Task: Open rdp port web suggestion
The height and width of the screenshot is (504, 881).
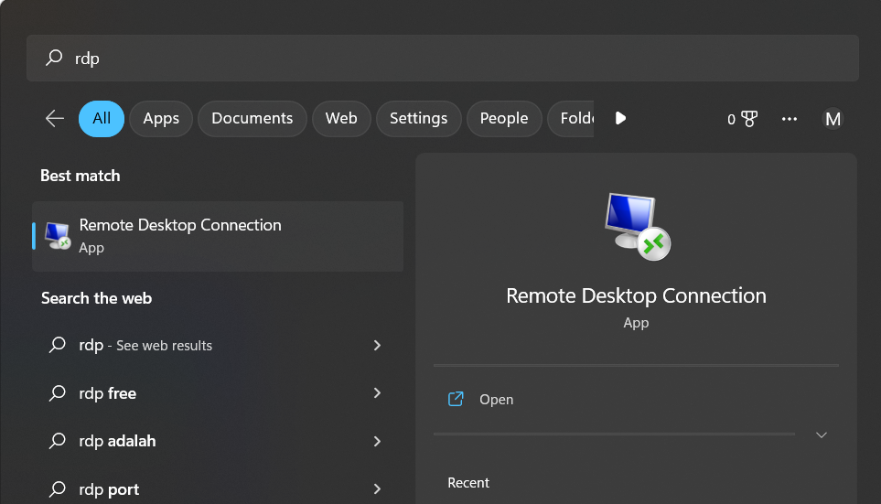Action: (218, 489)
